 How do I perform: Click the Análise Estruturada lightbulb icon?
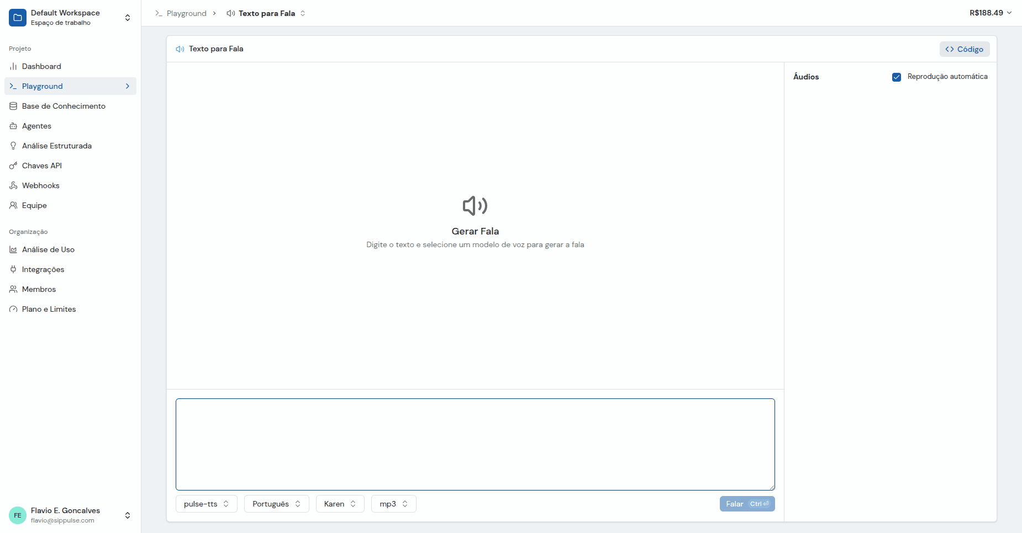coord(13,146)
